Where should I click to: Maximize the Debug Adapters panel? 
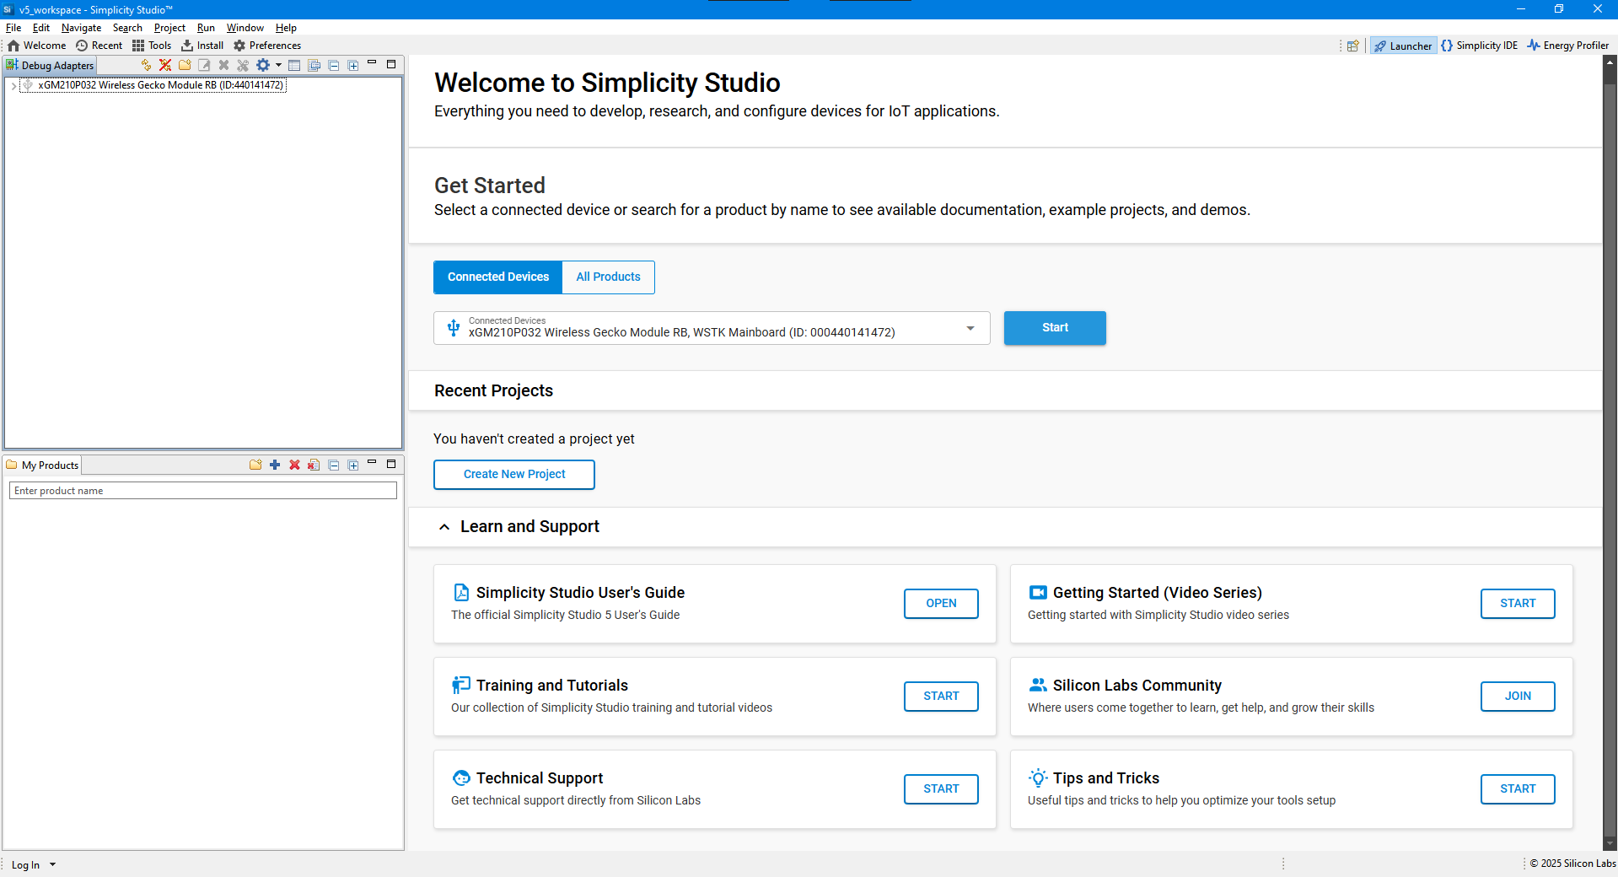(x=391, y=64)
